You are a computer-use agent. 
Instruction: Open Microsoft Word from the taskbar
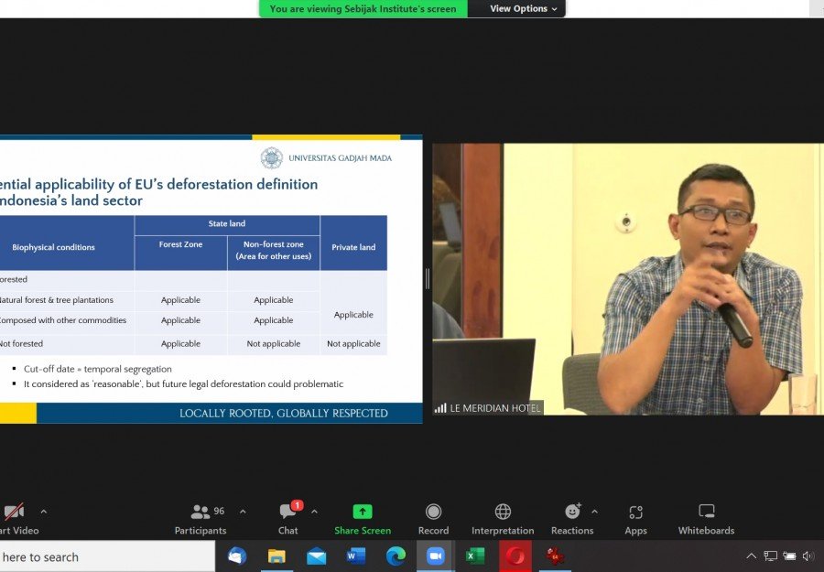[x=356, y=556]
